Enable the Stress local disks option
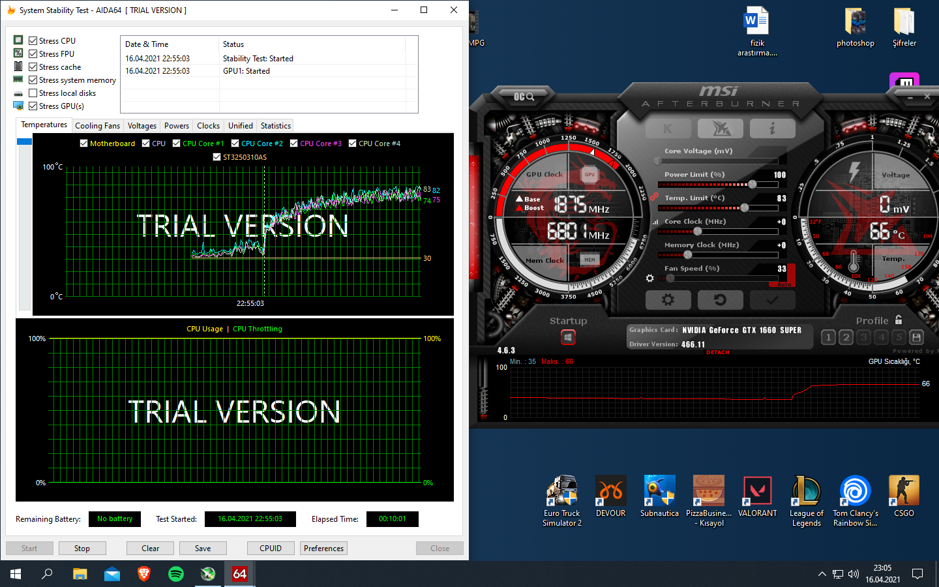The width and height of the screenshot is (939, 587). [x=33, y=93]
